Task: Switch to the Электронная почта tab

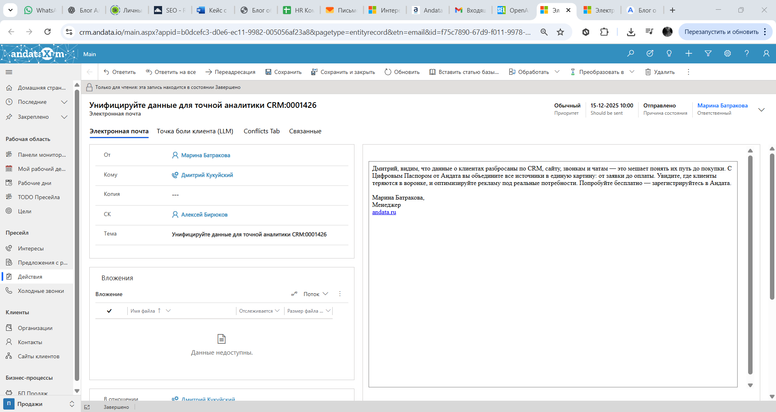Action: [x=119, y=131]
